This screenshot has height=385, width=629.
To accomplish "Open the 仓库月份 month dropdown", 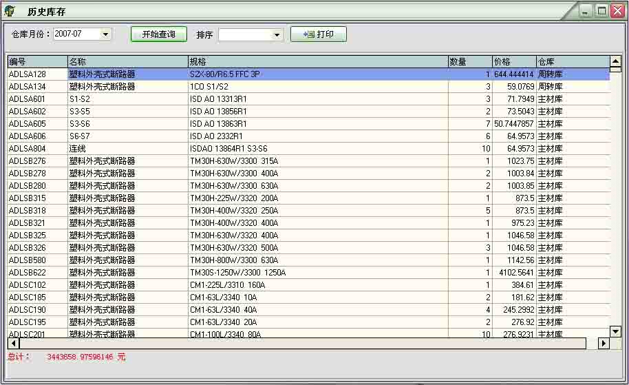I will [105, 34].
